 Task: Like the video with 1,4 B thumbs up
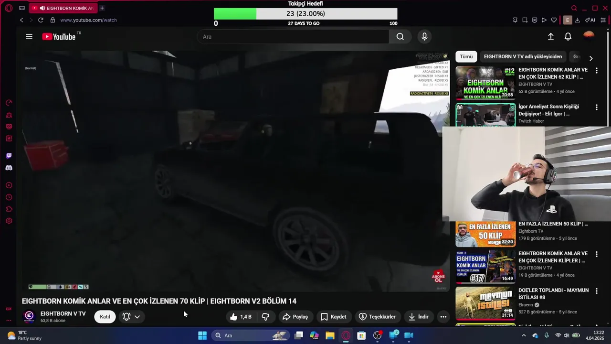(x=241, y=317)
